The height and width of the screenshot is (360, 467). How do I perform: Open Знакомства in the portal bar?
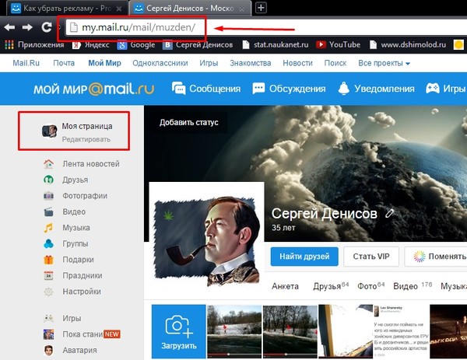250,63
